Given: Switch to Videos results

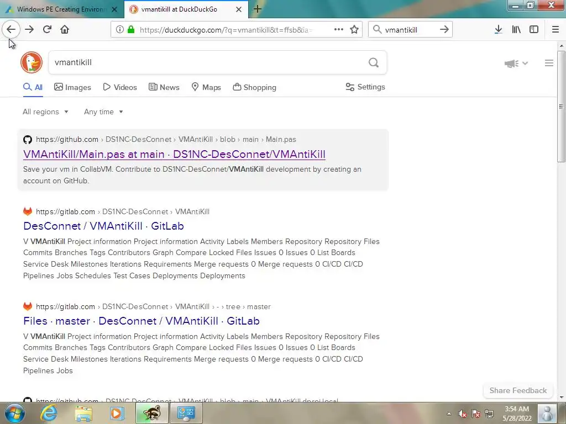Looking at the screenshot, I should click(120, 87).
